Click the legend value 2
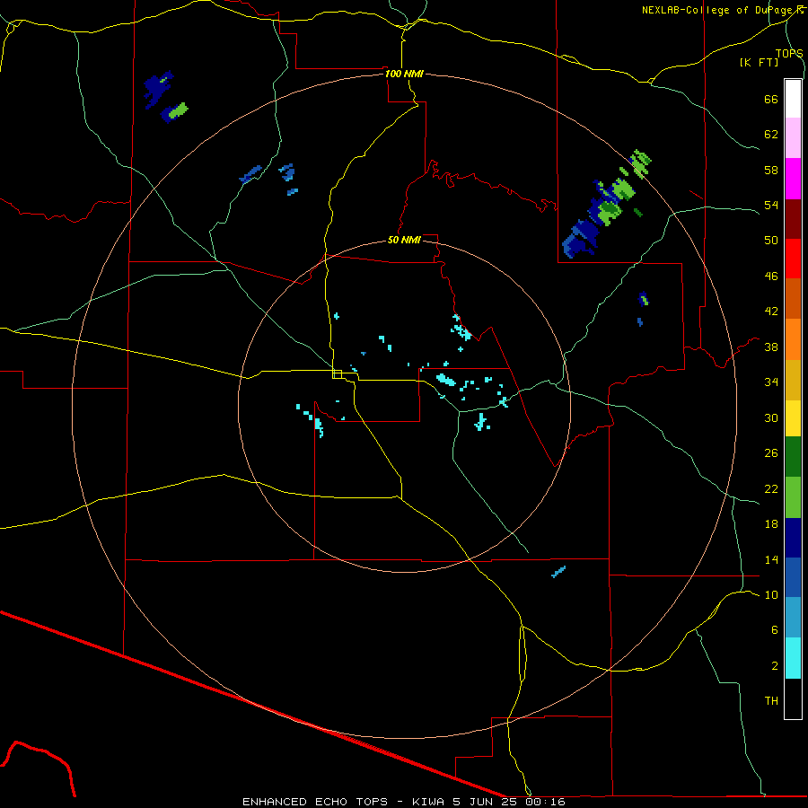 pyautogui.click(x=774, y=665)
